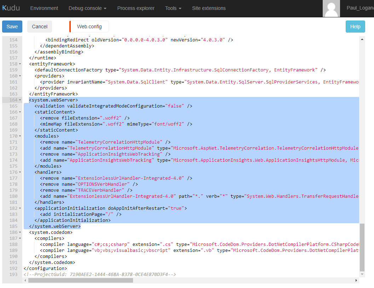Click "</modules>" closing tag on line 175

pos(48,166)
